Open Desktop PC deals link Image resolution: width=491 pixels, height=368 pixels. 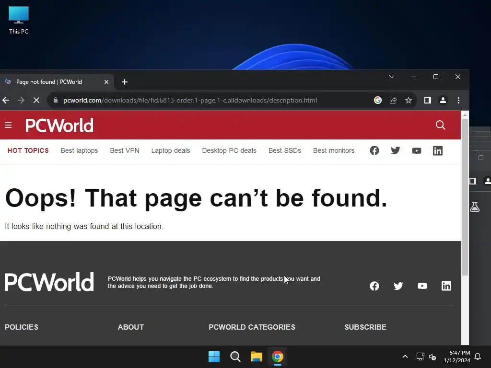pyautogui.click(x=229, y=150)
